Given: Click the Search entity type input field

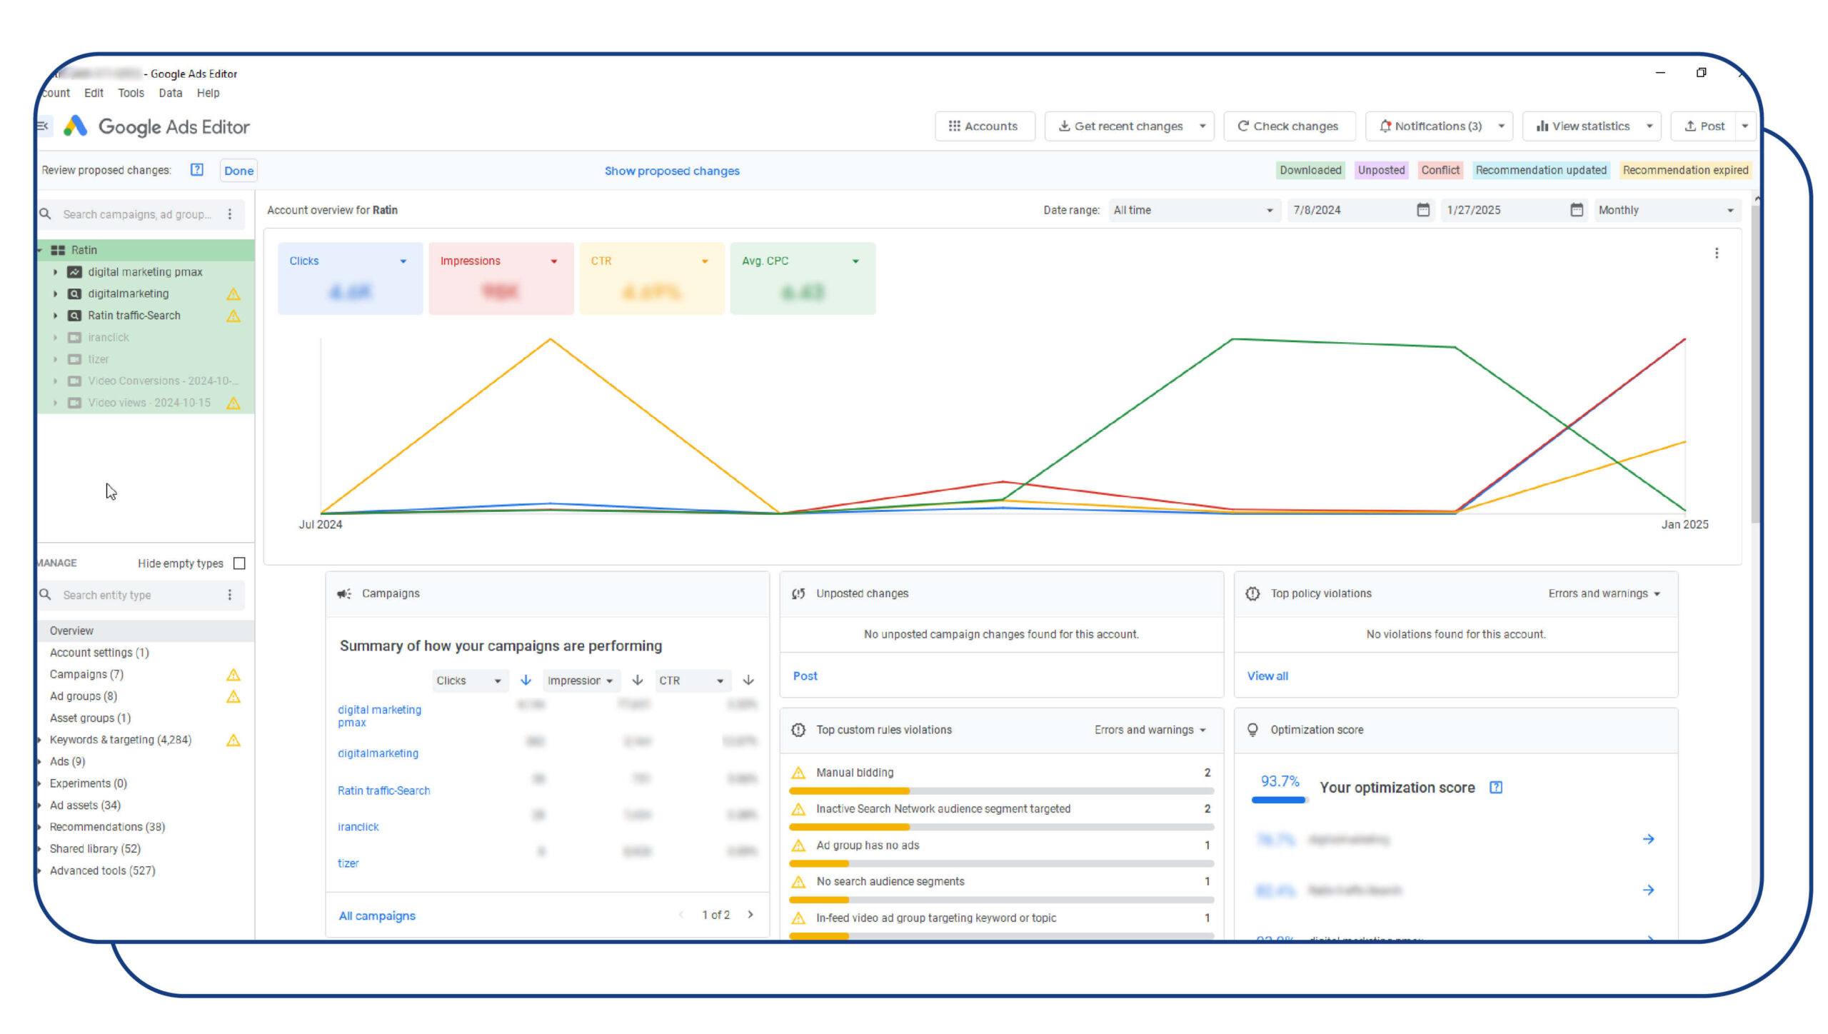Looking at the screenshot, I should (136, 595).
